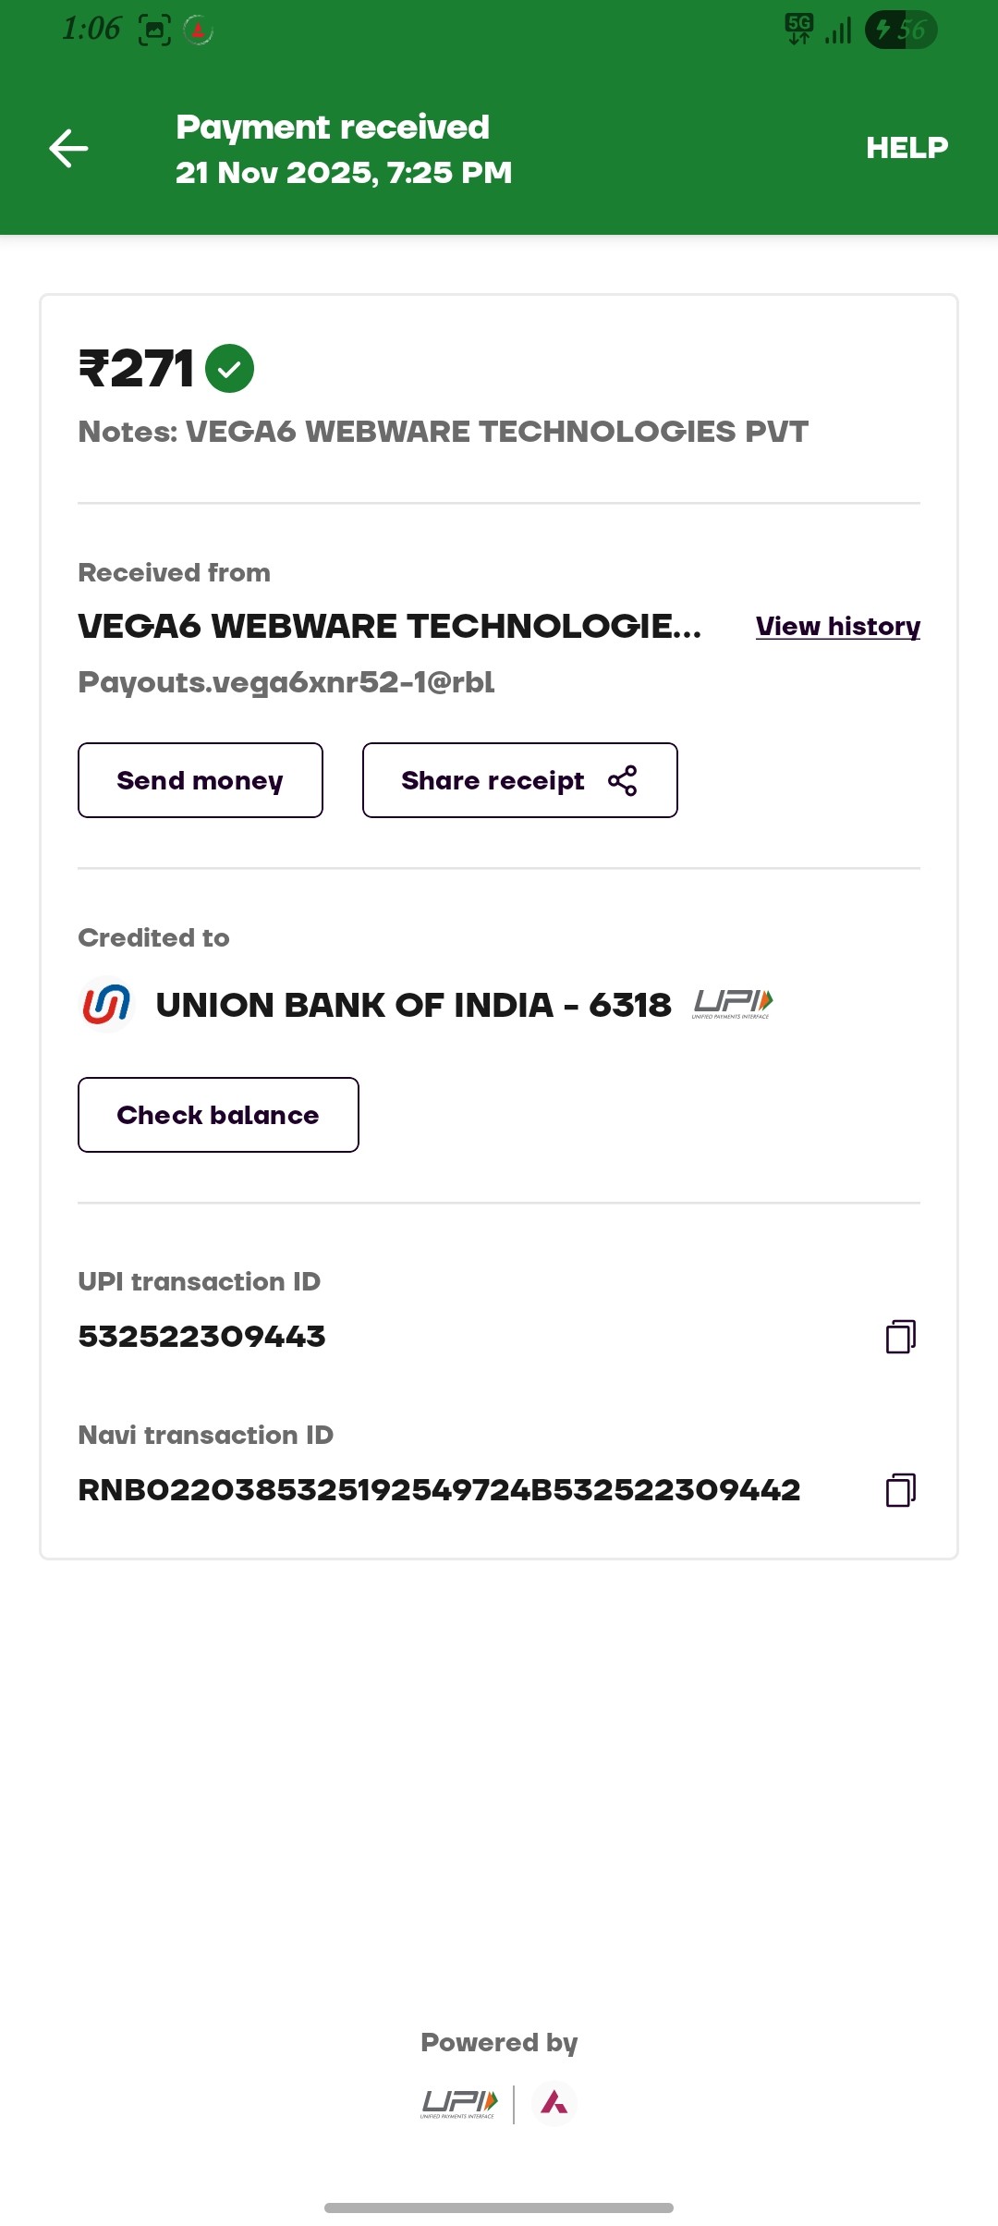The width and height of the screenshot is (998, 2226).
Task: Tap the ₹271 amount text
Action: coord(137,369)
